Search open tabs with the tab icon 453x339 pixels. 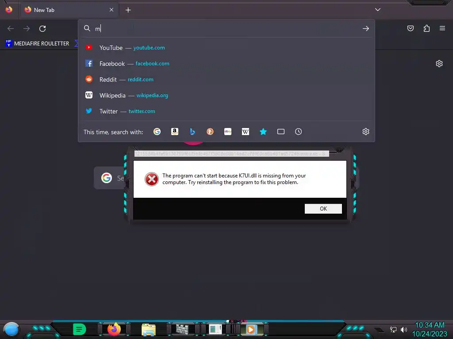click(x=281, y=132)
